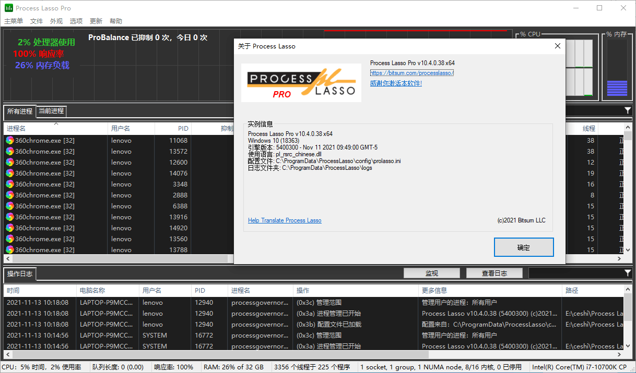Click the PROCESS LASSO PRO logo in the About dialog
Viewport: 636px width, 373px height.
click(301, 83)
